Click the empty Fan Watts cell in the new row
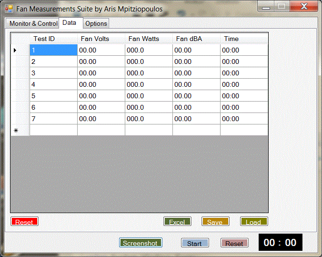The width and height of the screenshot is (322, 257). click(149, 130)
